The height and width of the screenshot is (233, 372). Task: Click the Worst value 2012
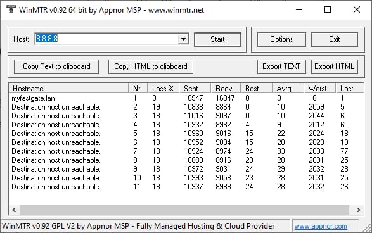[x=316, y=125]
